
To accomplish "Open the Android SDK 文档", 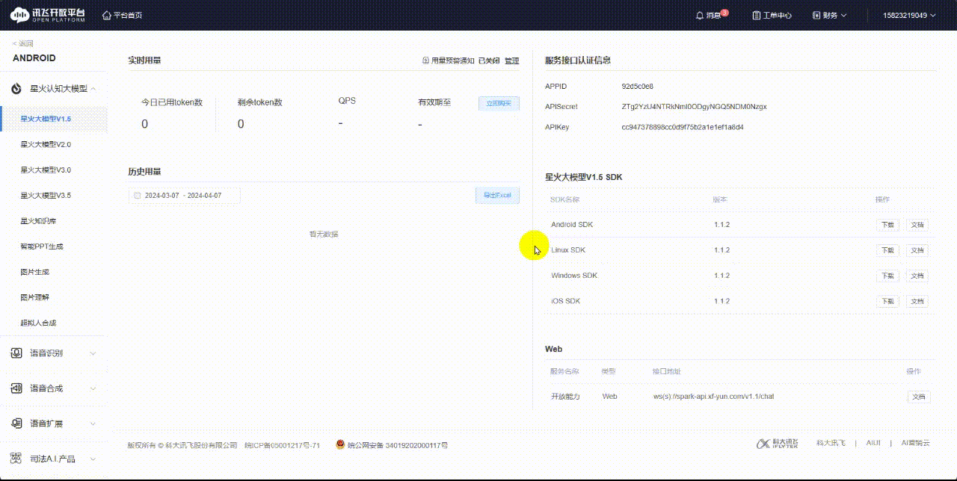I will (917, 225).
